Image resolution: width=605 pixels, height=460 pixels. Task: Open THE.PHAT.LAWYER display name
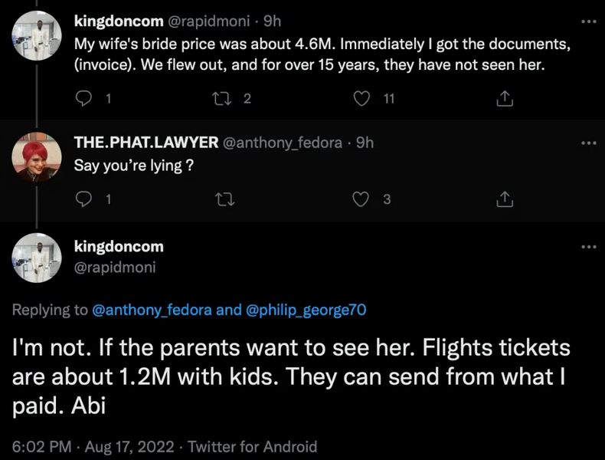pos(145,143)
